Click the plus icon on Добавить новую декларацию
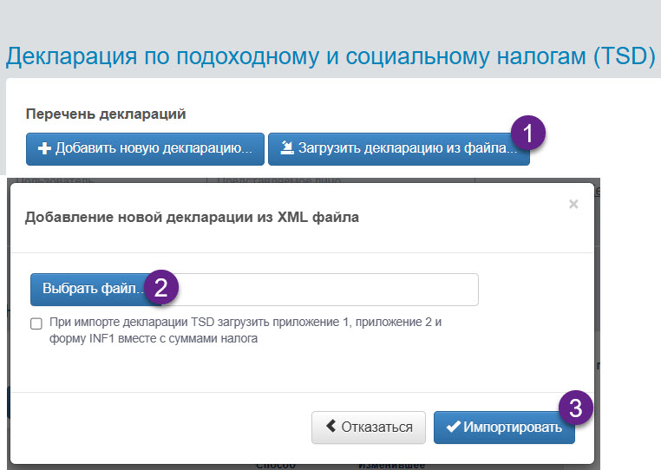The image size is (661, 470). coord(43,148)
